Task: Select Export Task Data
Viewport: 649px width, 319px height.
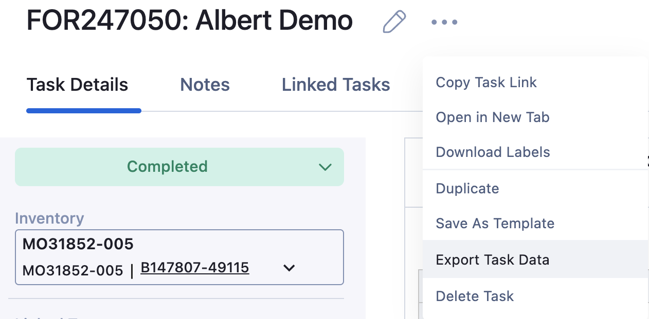Action: (492, 260)
